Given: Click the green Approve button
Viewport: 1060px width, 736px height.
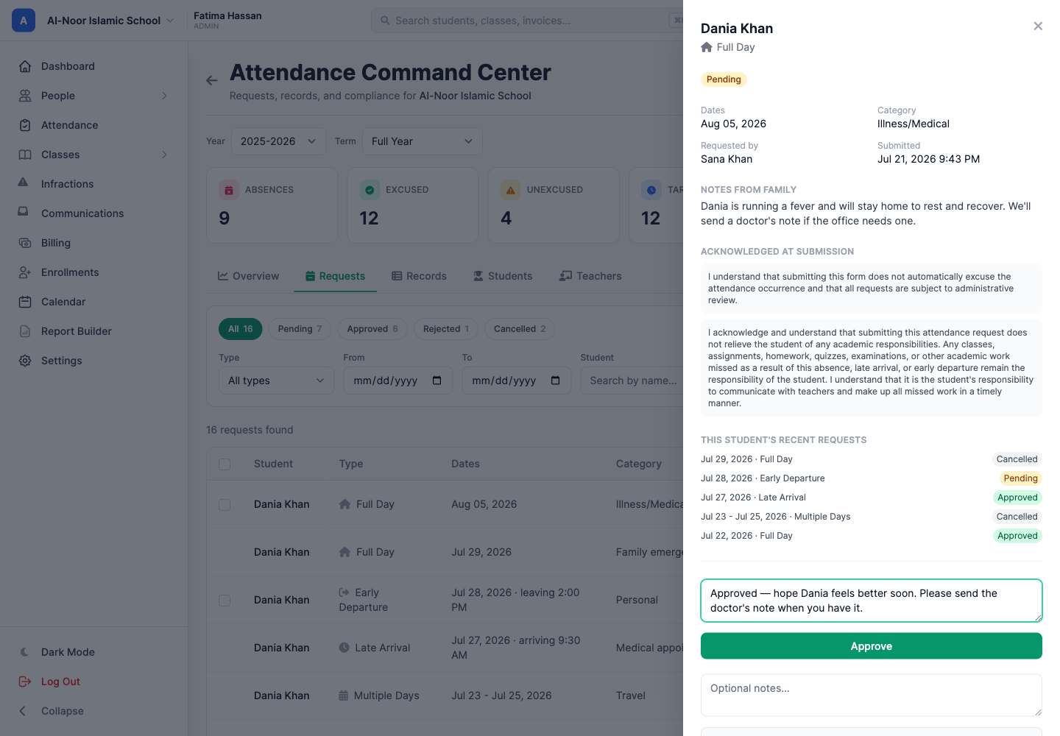Looking at the screenshot, I should [872, 646].
